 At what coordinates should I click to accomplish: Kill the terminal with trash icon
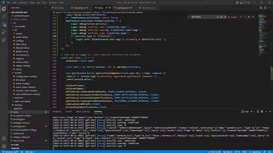[262, 111]
